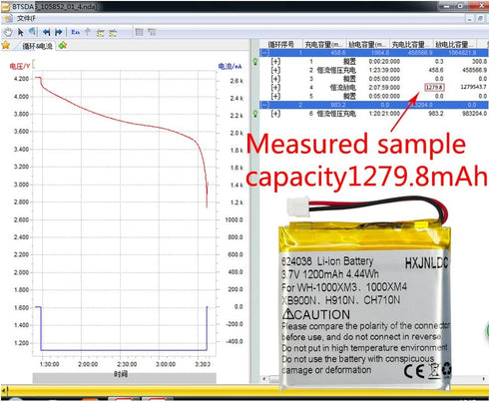489x402 pixels.
Task: Click the green bulb indicator beside cycle 1
Action: [x=255, y=62]
